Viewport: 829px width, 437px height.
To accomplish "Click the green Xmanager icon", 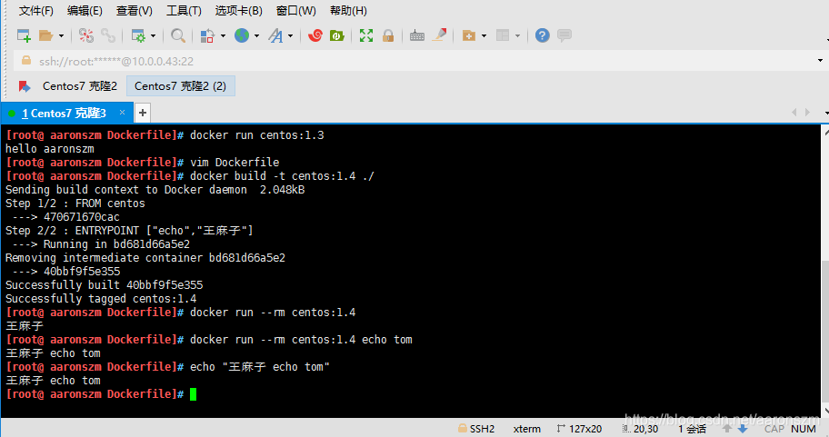I will point(336,35).
